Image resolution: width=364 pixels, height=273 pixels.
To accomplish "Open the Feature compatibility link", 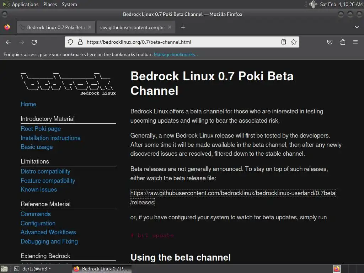I will 48,181.
